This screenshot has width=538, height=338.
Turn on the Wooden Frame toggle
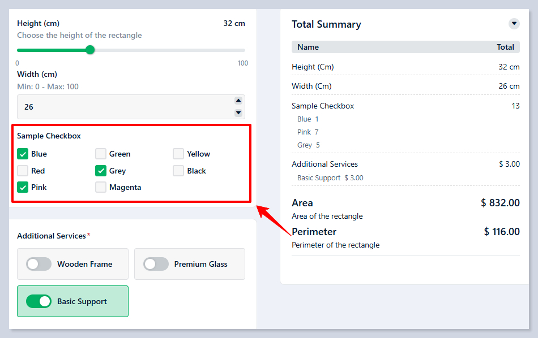[39, 264]
